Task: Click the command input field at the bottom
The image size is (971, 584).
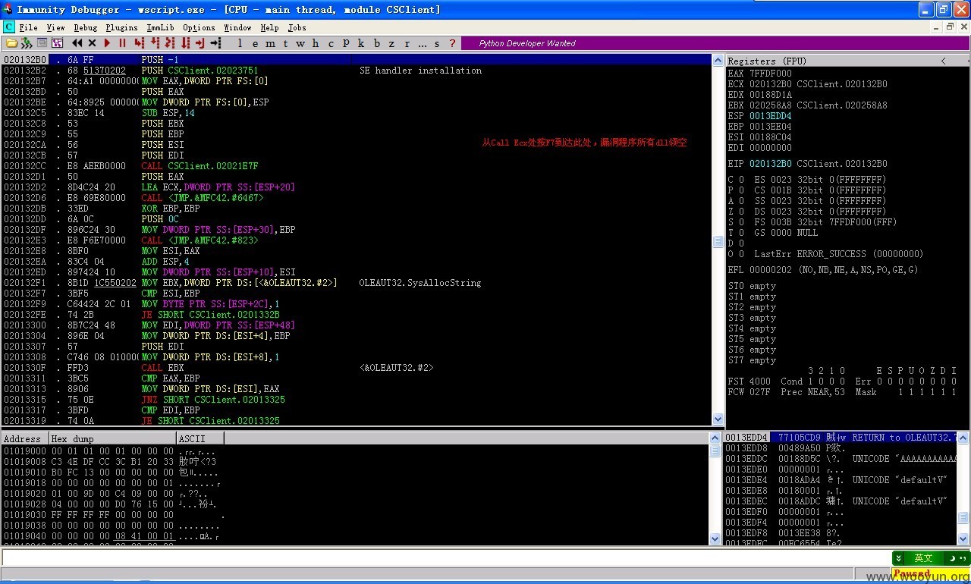Action: tap(446, 558)
